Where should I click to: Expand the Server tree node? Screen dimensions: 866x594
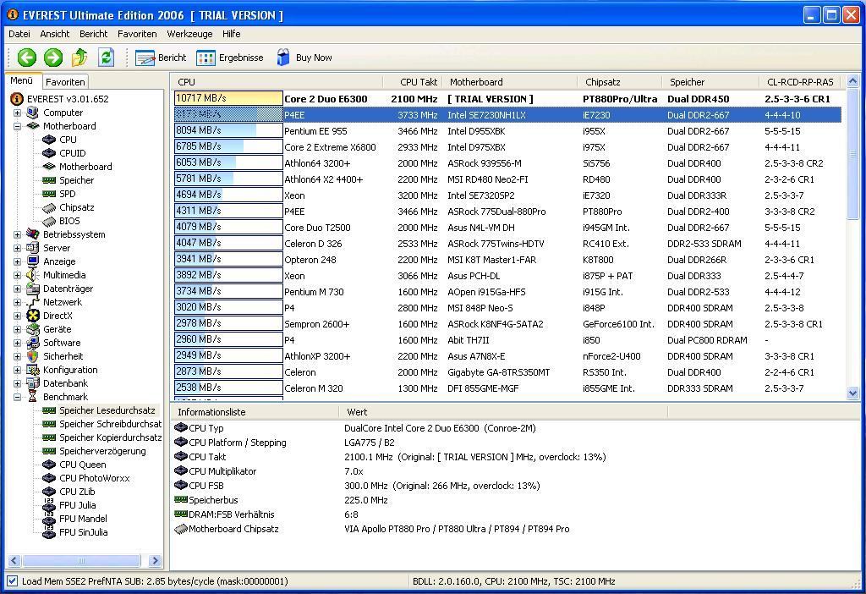coord(17,248)
